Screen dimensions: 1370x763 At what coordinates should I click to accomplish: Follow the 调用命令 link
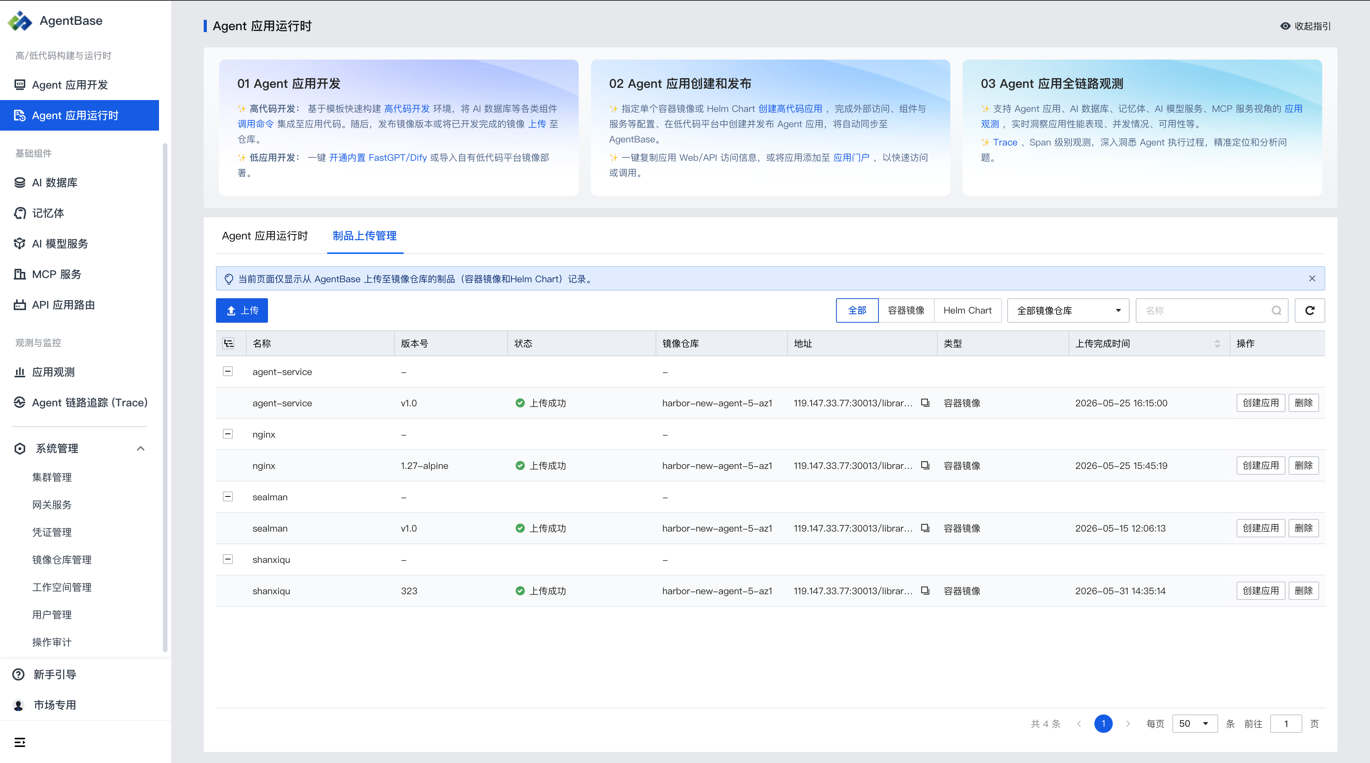point(255,124)
